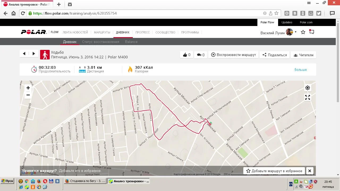Image resolution: width=340 pixels, height=191 pixels.
Task: Show the browser tab list button
Action: coord(70,4)
